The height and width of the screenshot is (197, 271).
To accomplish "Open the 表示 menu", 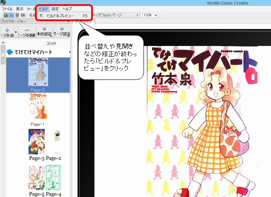I will (20, 9).
